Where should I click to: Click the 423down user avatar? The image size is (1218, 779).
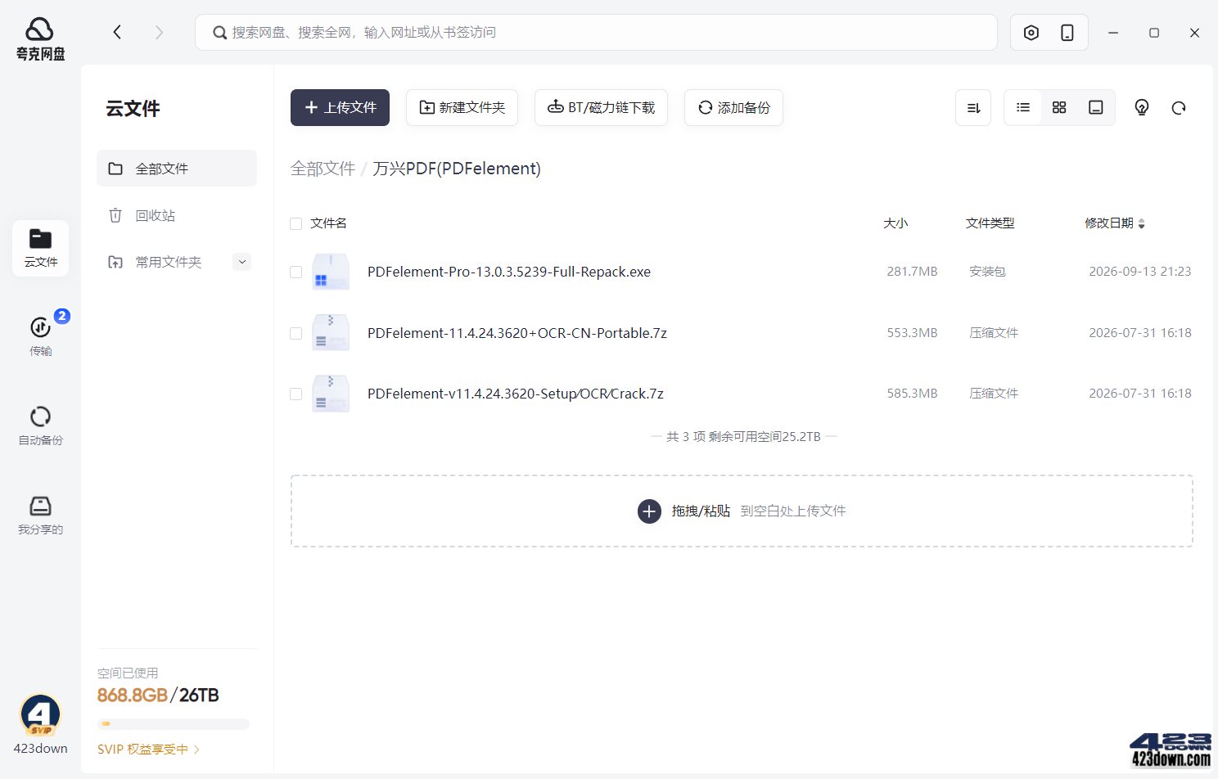[40, 714]
